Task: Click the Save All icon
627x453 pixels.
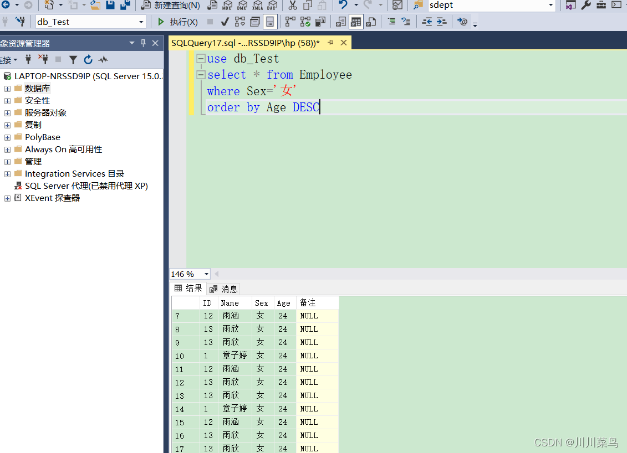Action: click(125, 5)
